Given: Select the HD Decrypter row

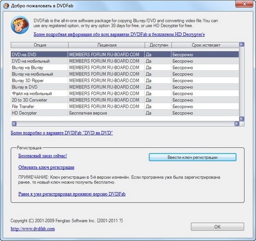Looking at the screenshot, I should coord(125,113).
